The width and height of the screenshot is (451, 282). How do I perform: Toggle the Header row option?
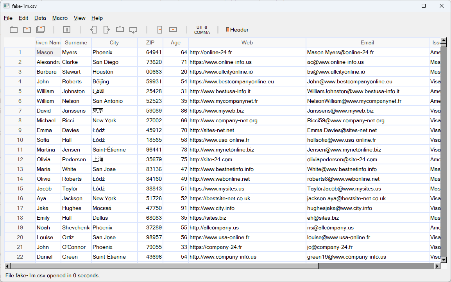point(237,30)
